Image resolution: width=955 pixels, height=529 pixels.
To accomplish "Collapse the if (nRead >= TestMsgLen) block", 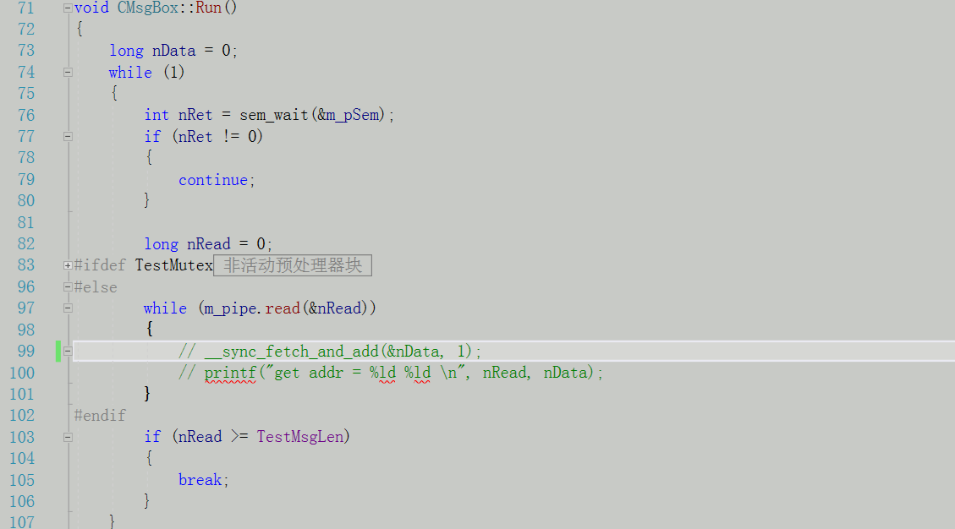I will click(x=68, y=438).
